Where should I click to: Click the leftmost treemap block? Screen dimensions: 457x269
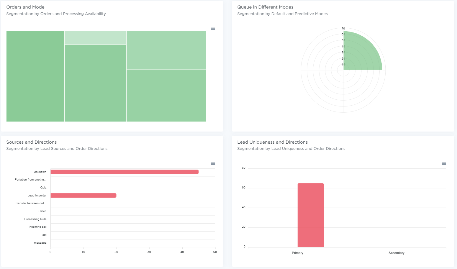(35, 76)
